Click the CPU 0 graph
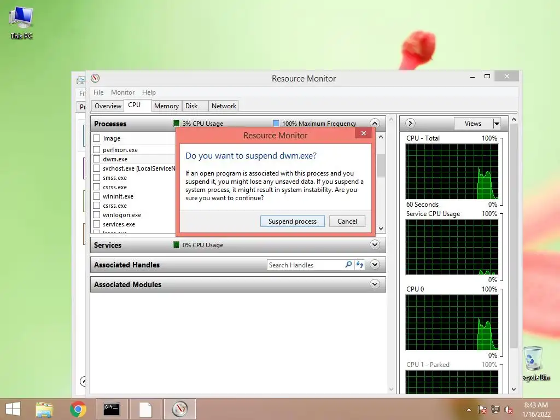 coord(452,323)
